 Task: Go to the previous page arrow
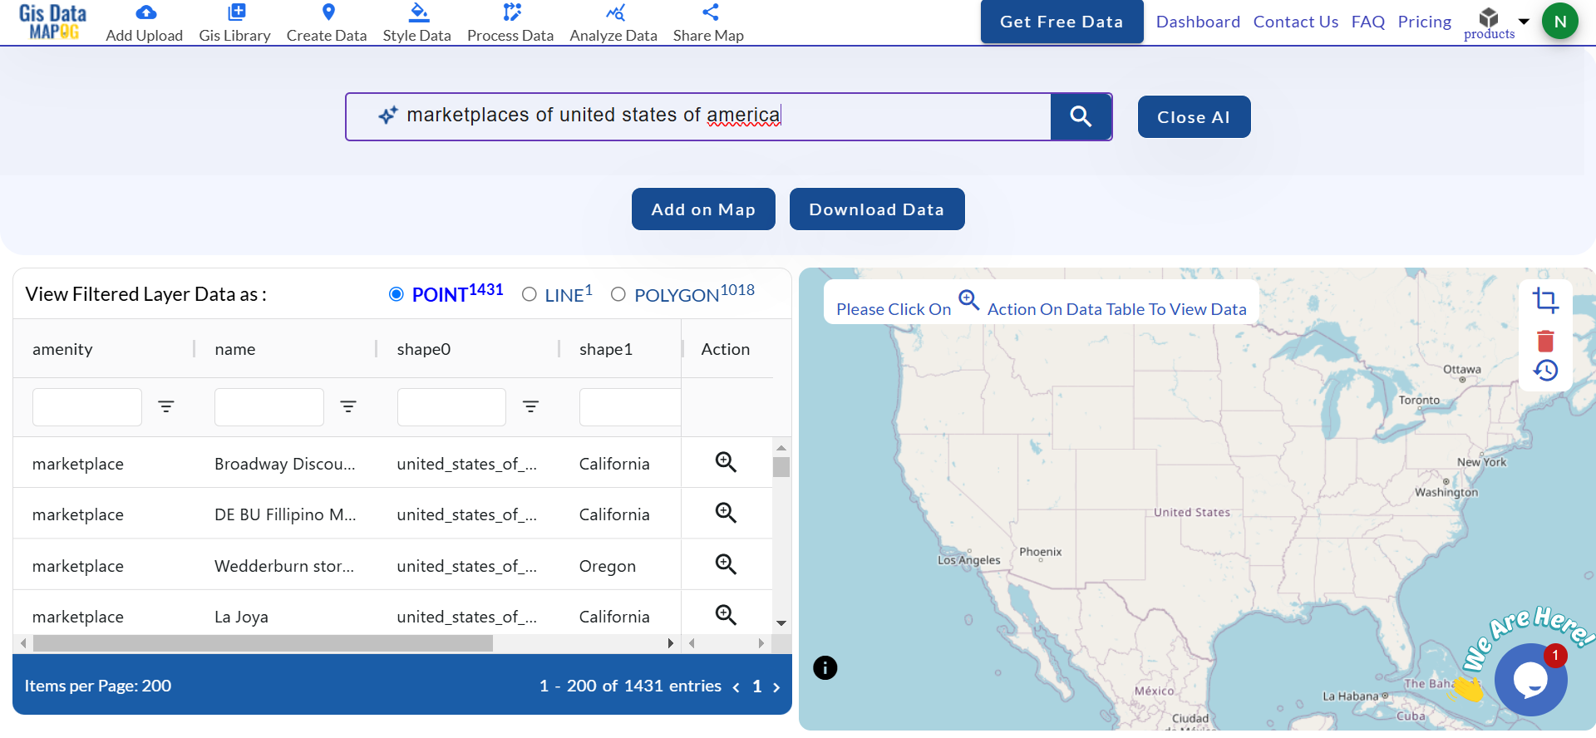[x=736, y=687]
